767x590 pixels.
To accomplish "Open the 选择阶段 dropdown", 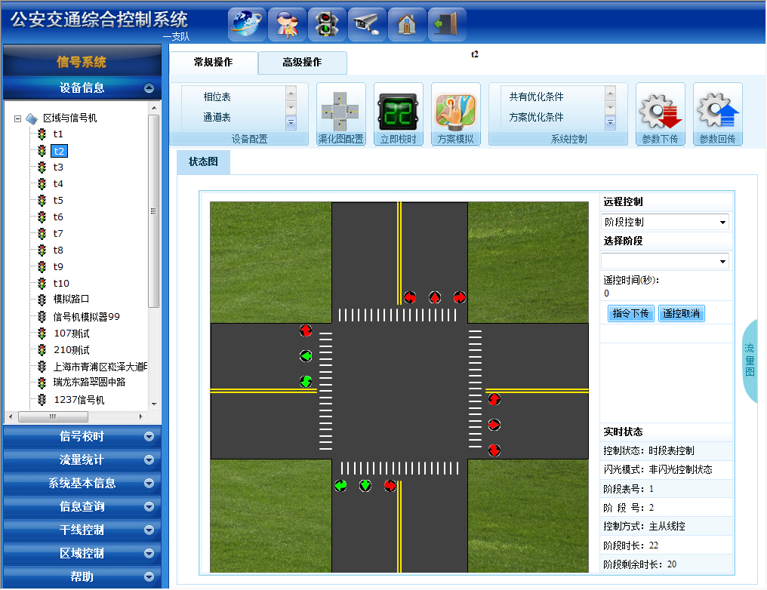I will 665,262.
